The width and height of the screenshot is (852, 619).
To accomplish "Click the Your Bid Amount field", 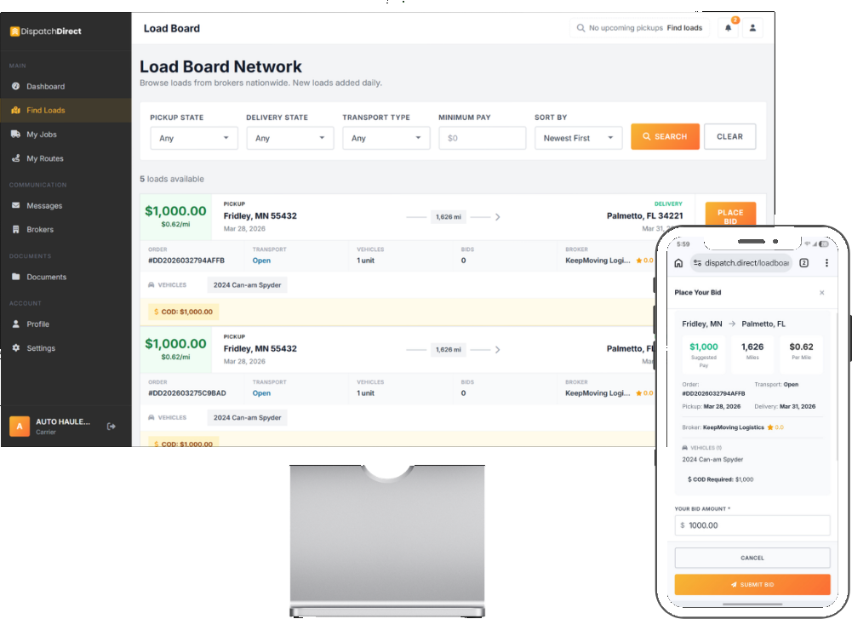I will coord(752,525).
